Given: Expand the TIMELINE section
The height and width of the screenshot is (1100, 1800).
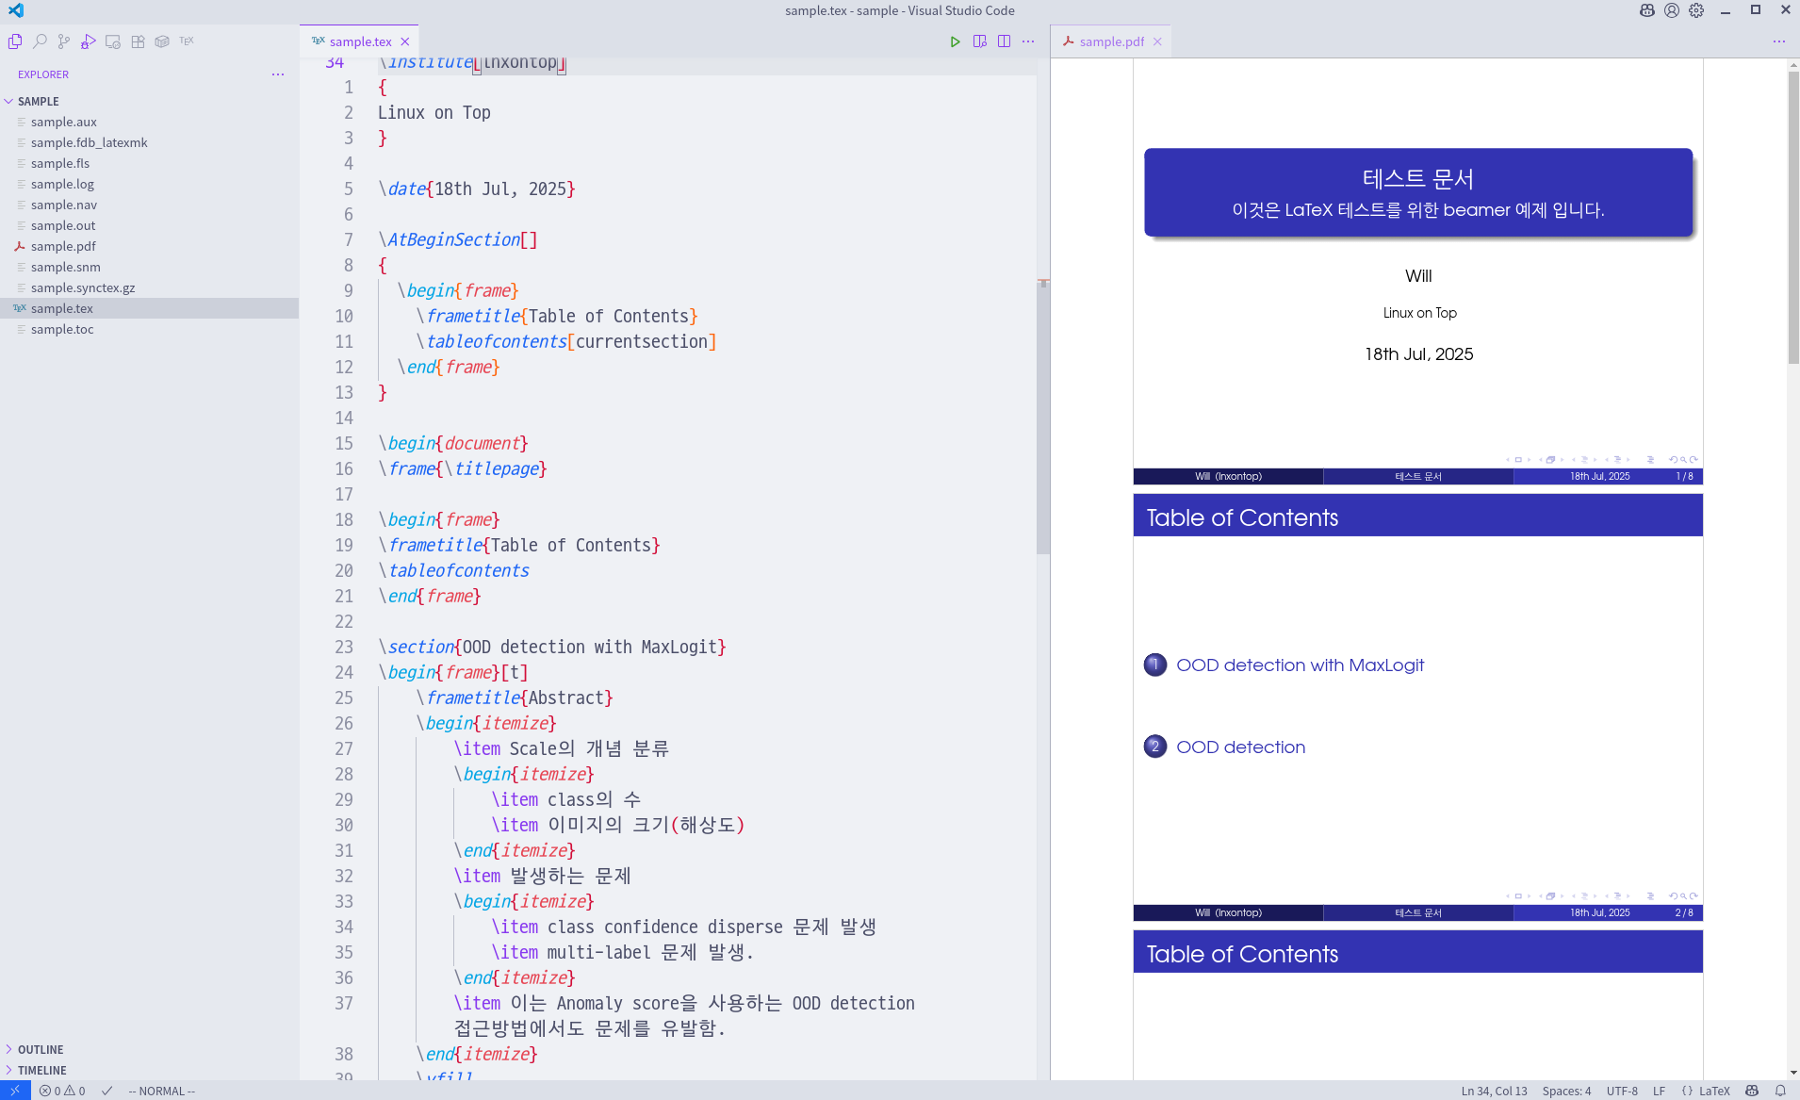Looking at the screenshot, I should [41, 1070].
